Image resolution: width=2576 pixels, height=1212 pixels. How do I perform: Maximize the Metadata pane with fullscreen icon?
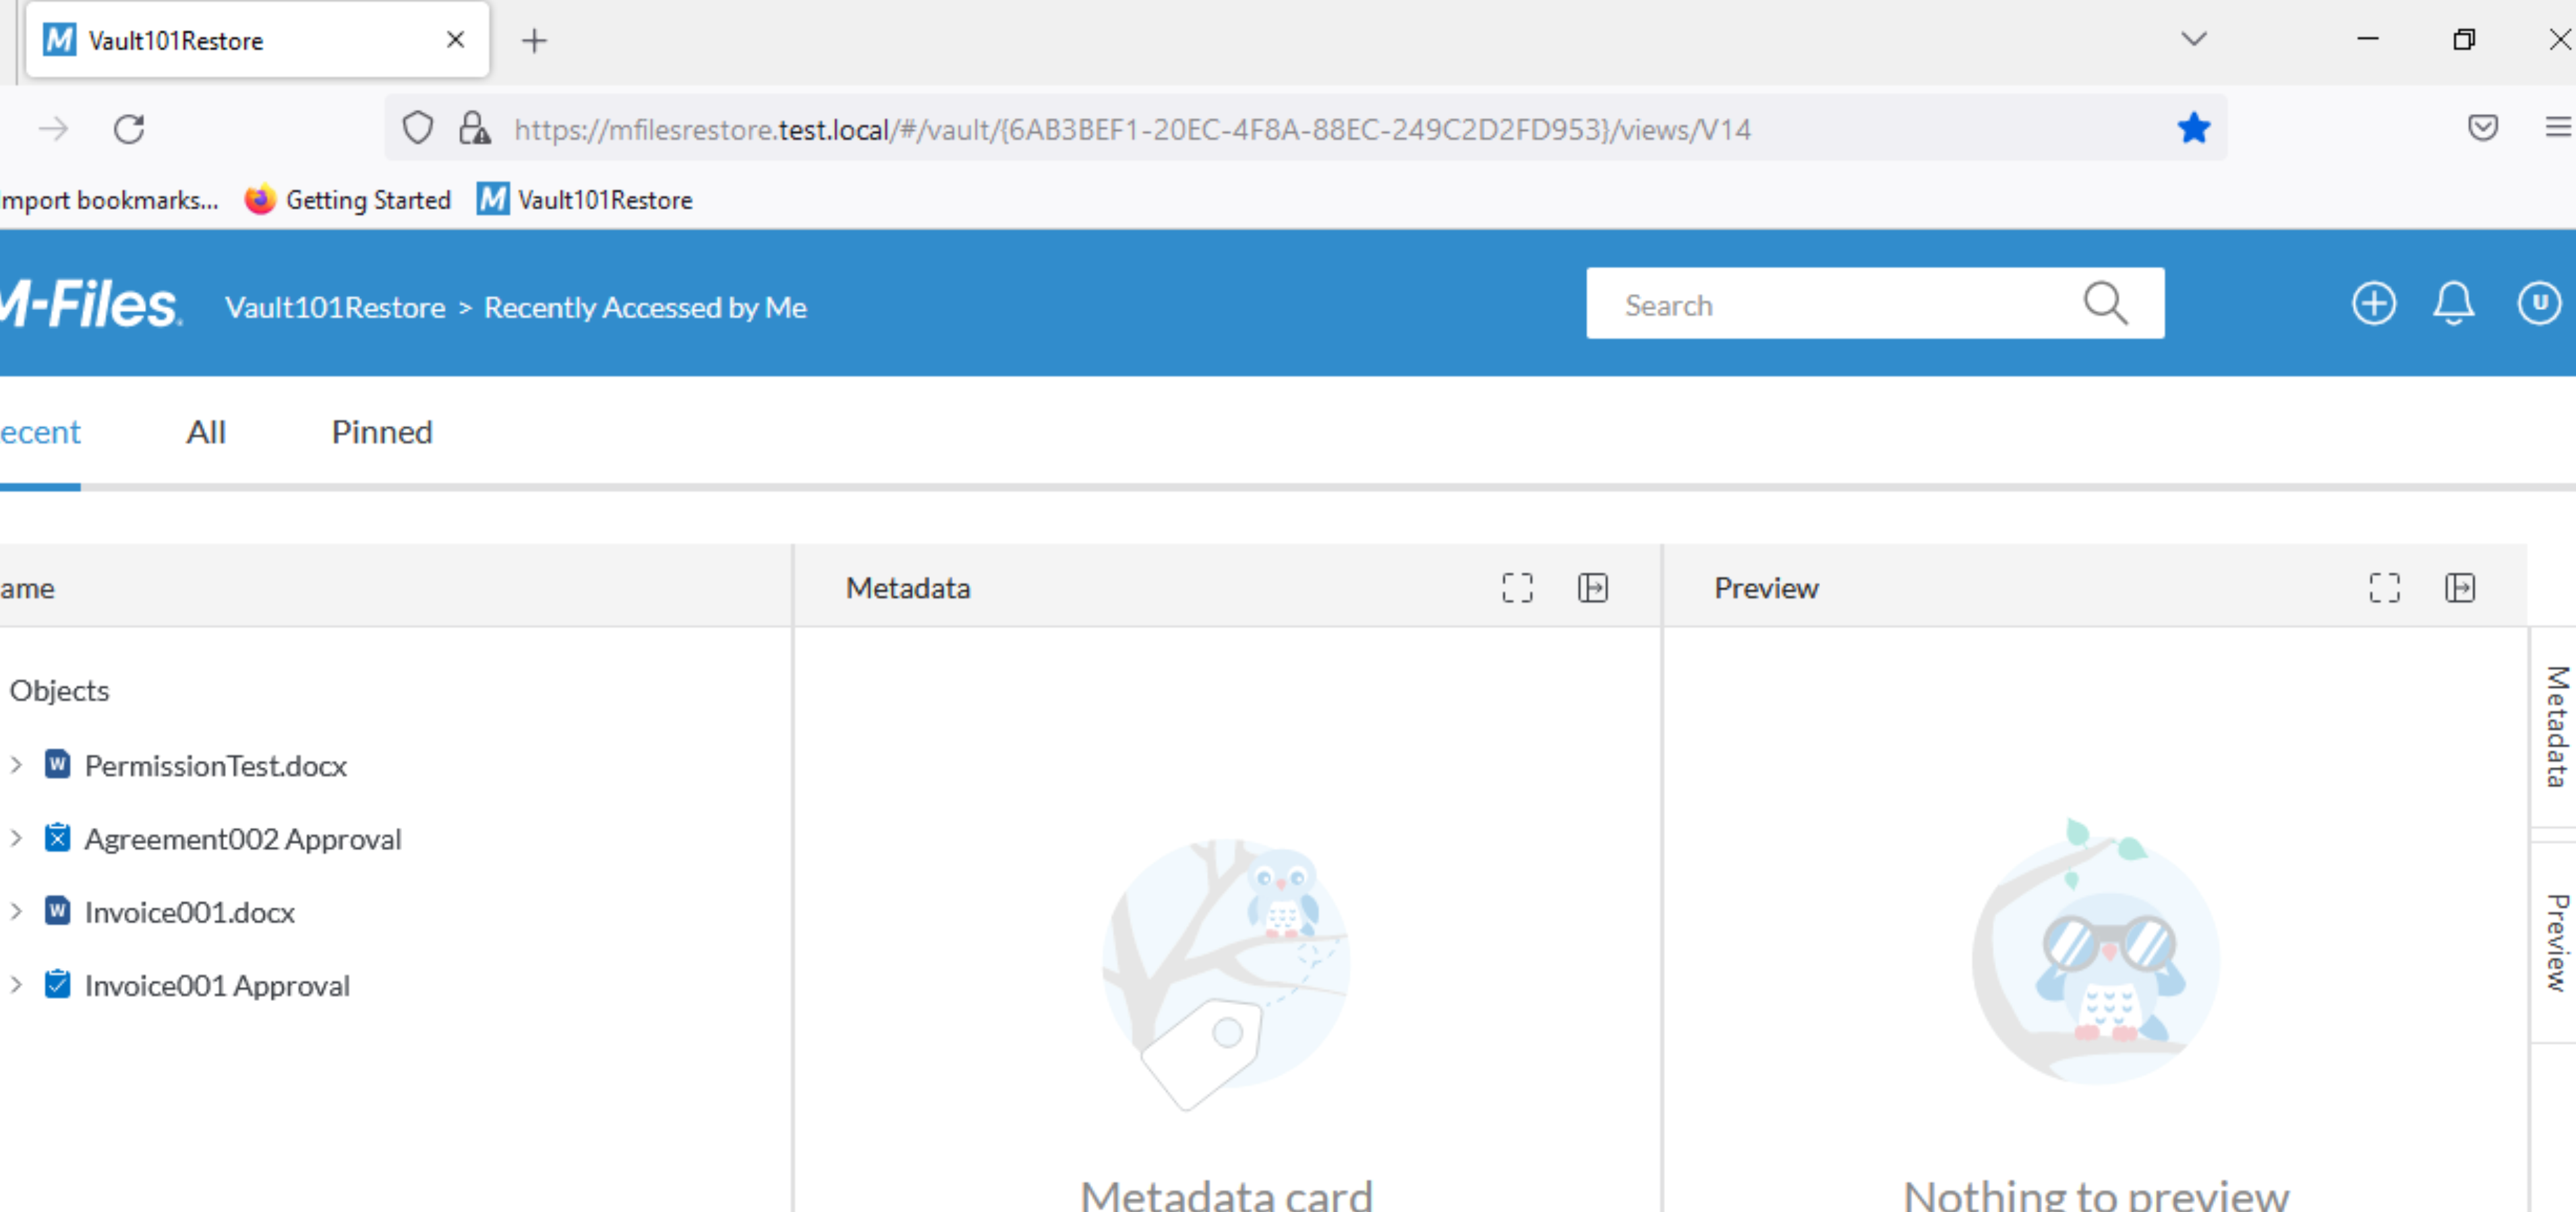point(1517,588)
